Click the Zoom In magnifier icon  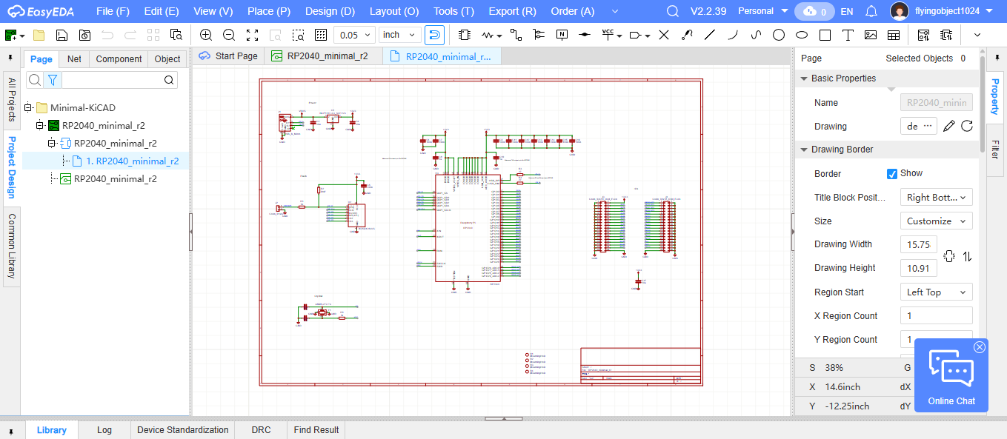click(x=206, y=35)
